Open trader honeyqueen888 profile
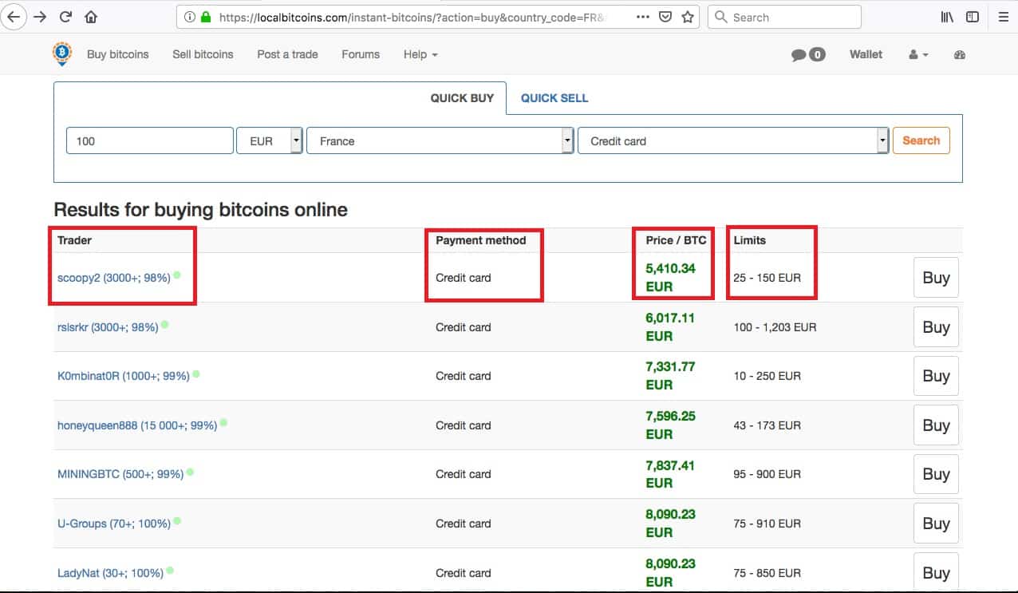This screenshot has width=1018, height=593. tap(137, 425)
